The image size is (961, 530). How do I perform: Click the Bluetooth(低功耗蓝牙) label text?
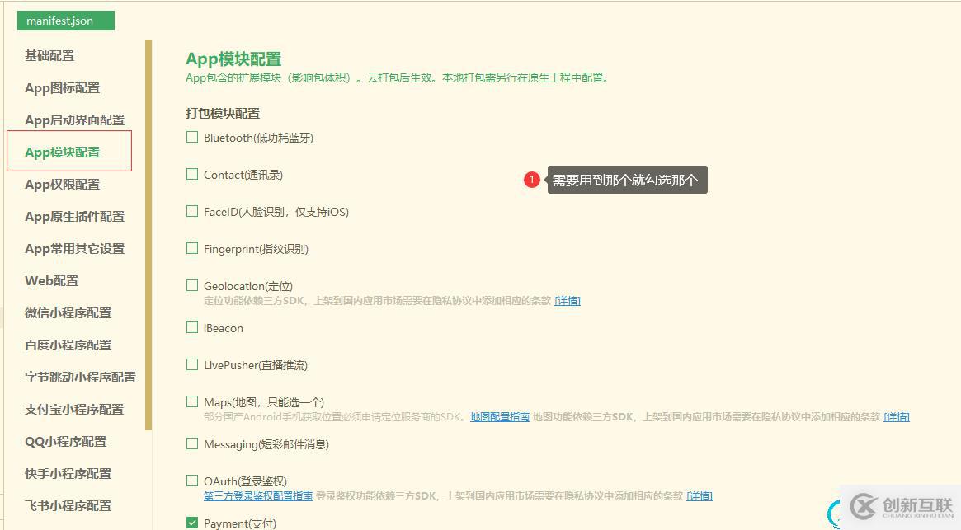coord(259,138)
